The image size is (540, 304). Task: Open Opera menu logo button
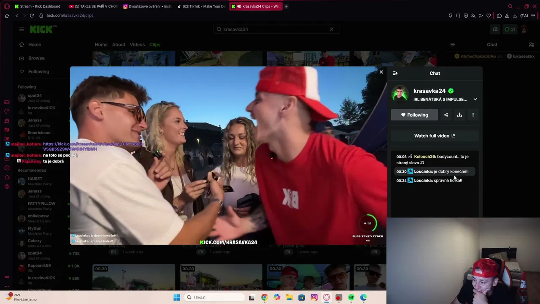coord(7,6)
